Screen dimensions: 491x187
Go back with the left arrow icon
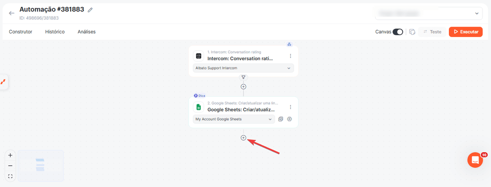[x=11, y=13]
